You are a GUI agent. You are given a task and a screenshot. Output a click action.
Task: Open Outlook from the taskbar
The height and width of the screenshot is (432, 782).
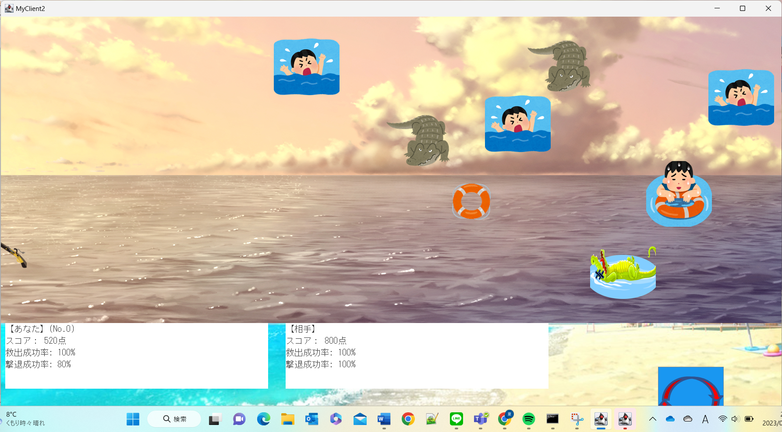click(x=311, y=419)
